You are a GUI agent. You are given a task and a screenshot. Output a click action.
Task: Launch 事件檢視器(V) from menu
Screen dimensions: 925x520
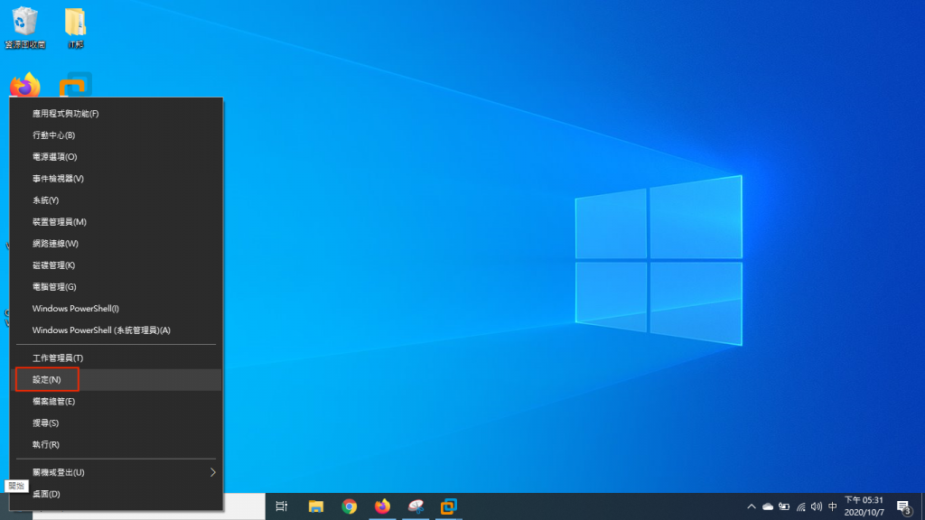pos(117,179)
